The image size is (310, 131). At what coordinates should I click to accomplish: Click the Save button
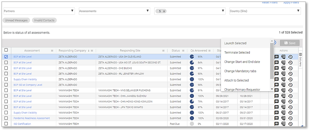coord(289,43)
